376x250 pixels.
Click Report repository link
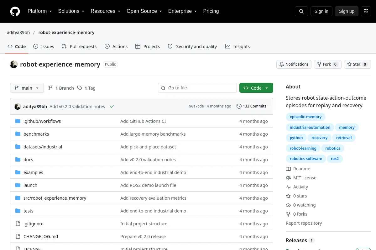(x=304, y=223)
